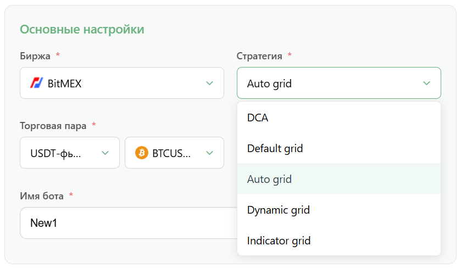Click the Биржа field label

click(35, 56)
